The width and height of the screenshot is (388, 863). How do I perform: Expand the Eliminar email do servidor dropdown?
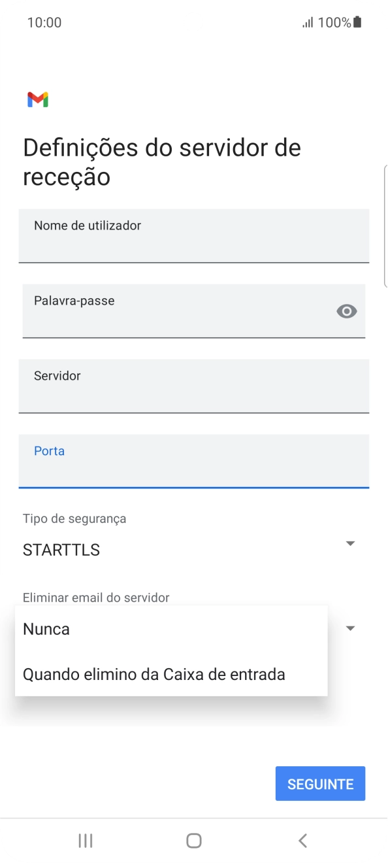tap(350, 628)
